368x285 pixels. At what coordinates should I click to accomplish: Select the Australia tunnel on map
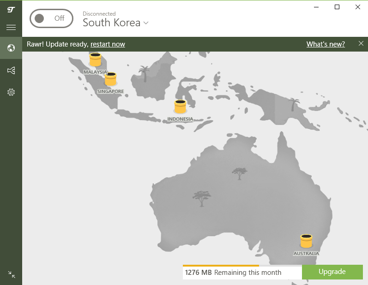pyautogui.click(x=306, y=241)
